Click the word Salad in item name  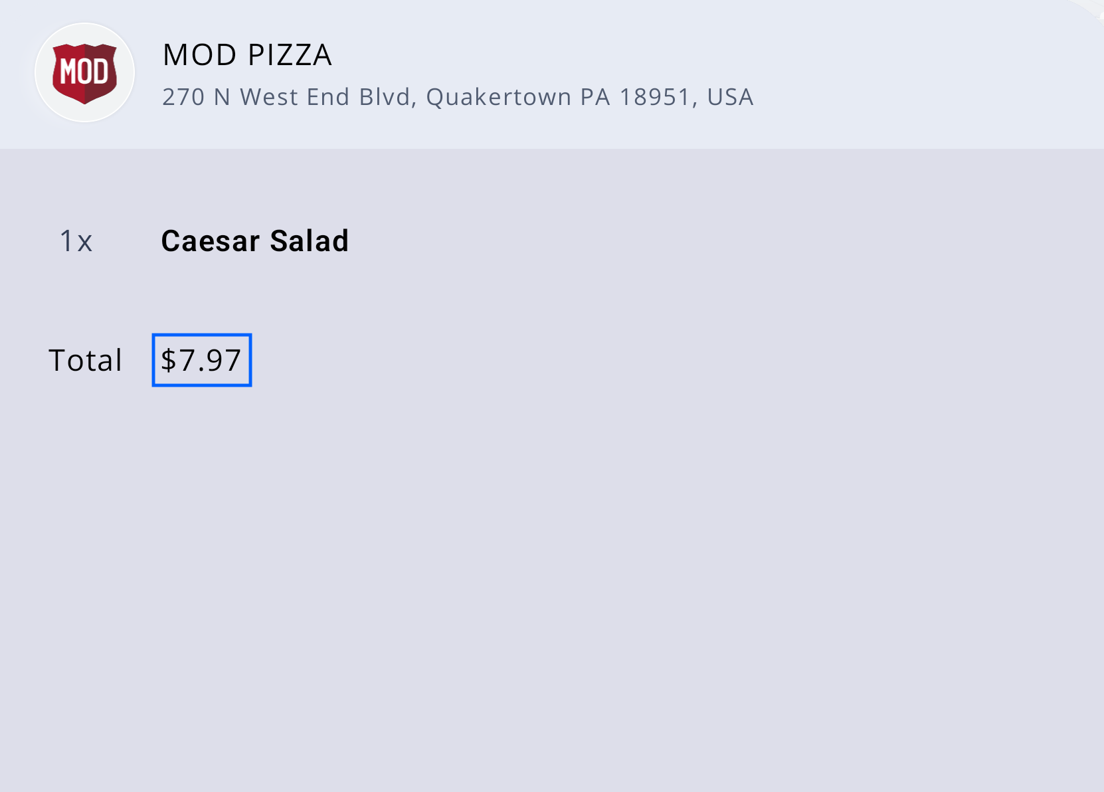(309, 241)
